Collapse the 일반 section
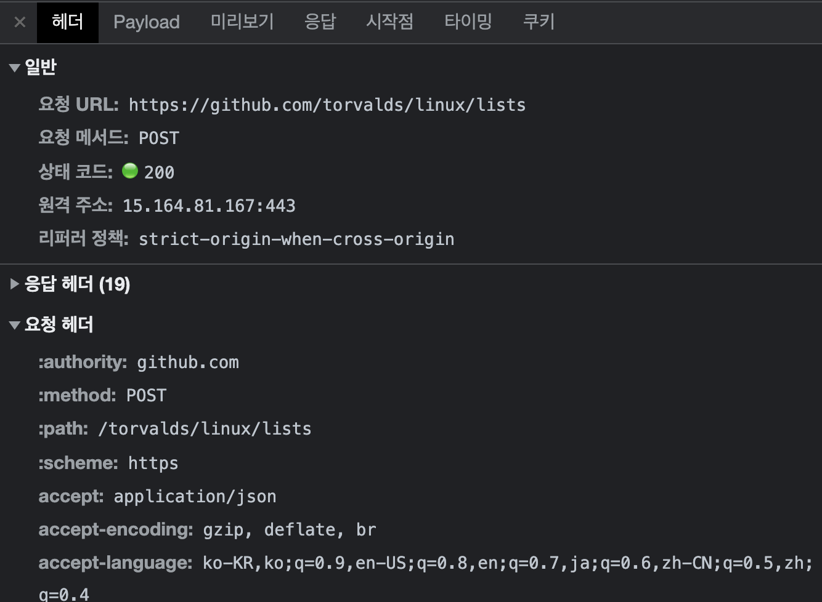The height and width of the screenshot is (602, 822). click(15, 68)
